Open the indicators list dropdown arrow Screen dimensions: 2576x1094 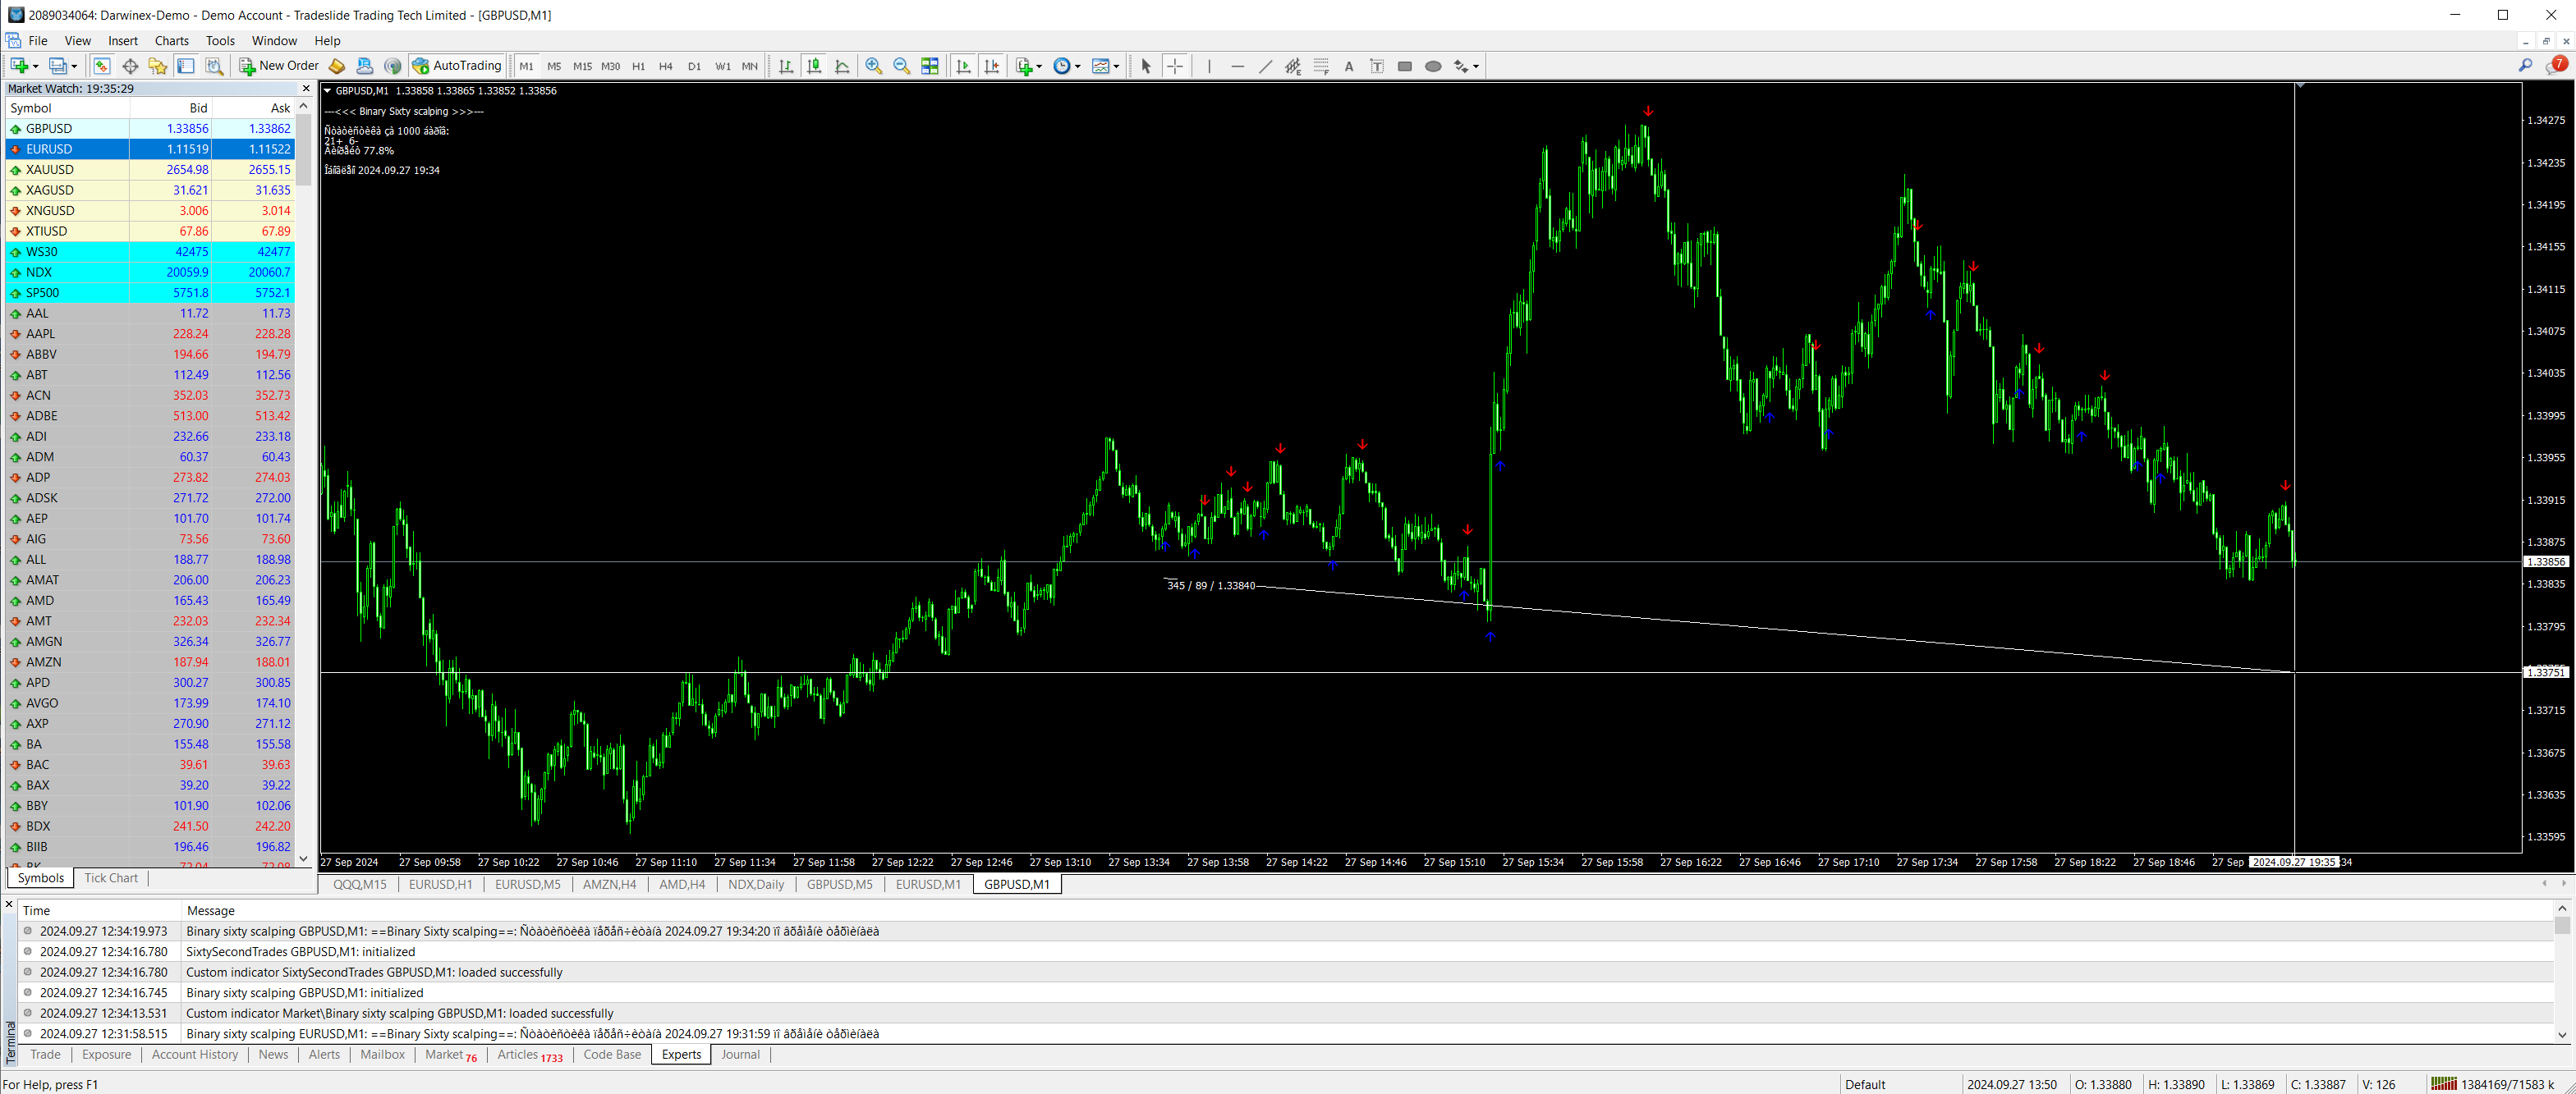coord(1039,67)
